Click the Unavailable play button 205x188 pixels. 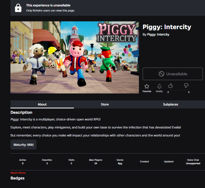click(173, 74)
